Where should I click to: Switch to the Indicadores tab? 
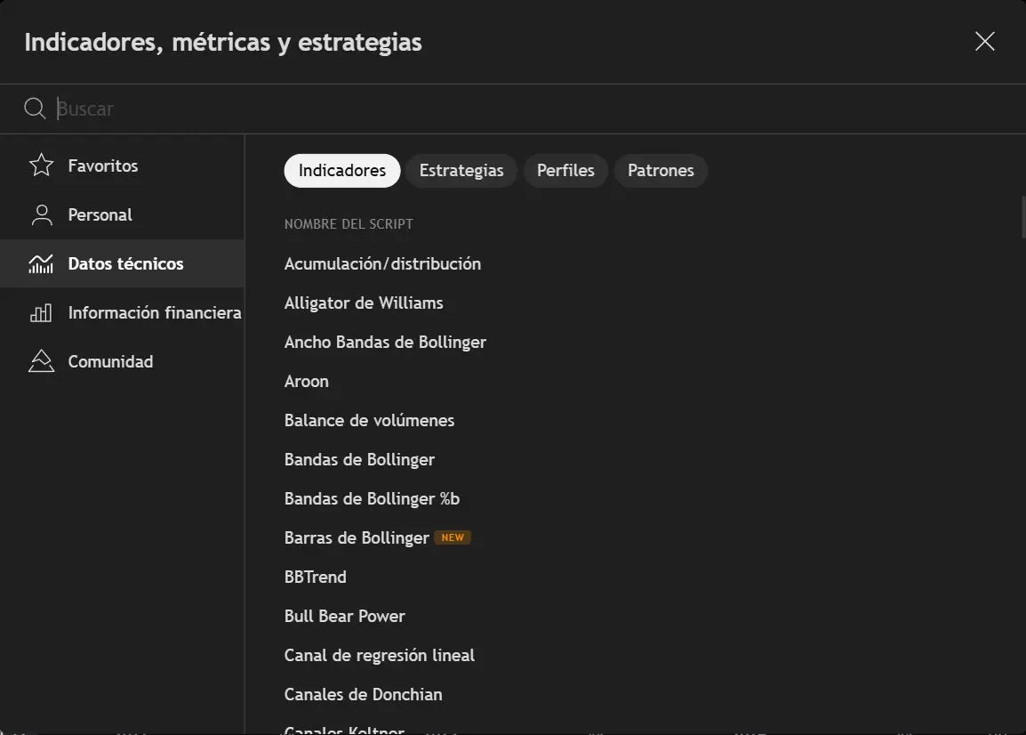341,170
